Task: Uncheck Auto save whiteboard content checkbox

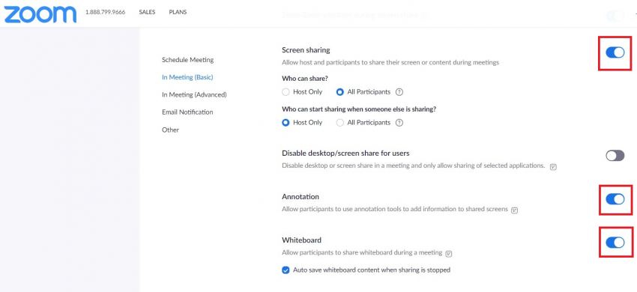Action: point(286,270)
